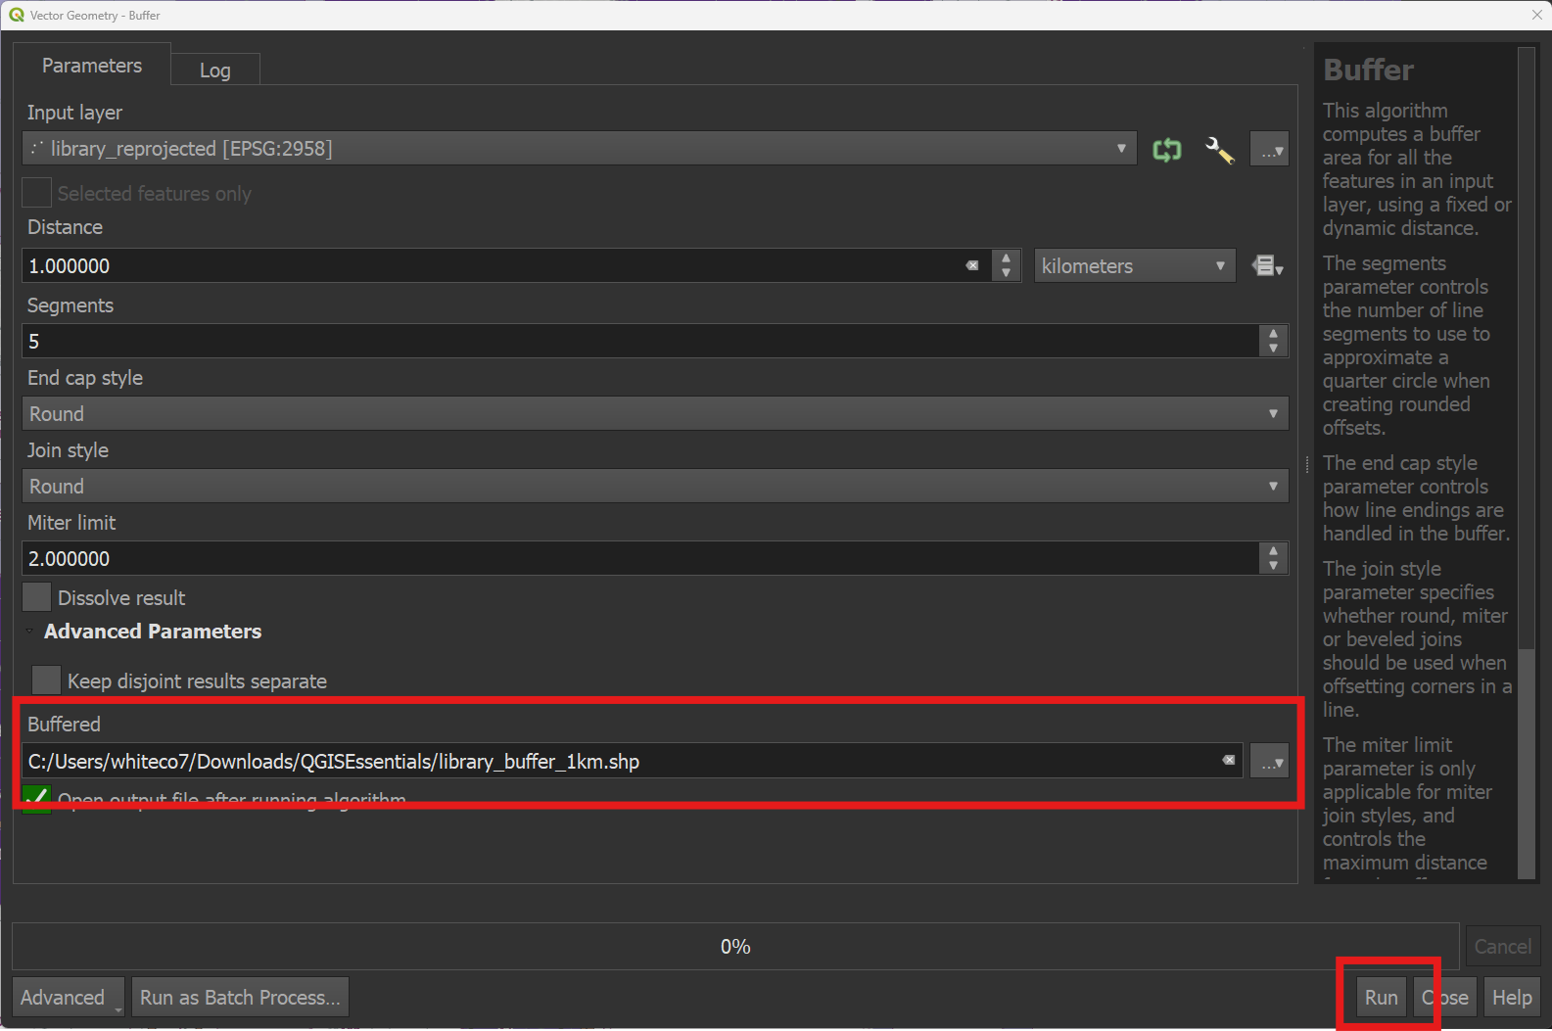1552x1031 pixels.
Task: Click the 0% progress bar
Action: click(x=735, y=946)
